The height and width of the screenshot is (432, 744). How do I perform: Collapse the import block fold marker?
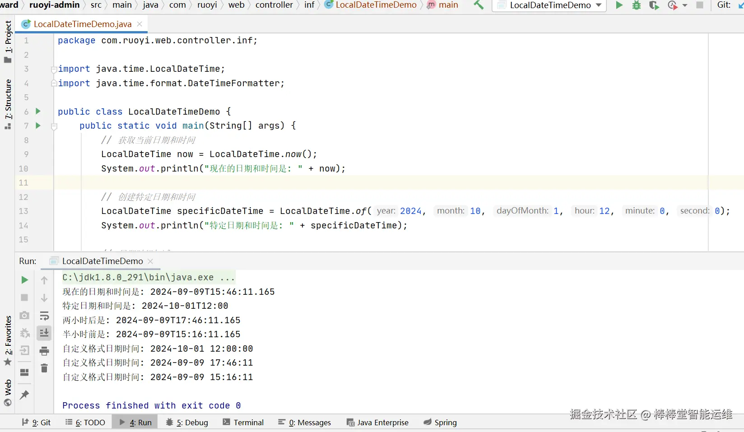pyautogui.click(x=54, y=69)
